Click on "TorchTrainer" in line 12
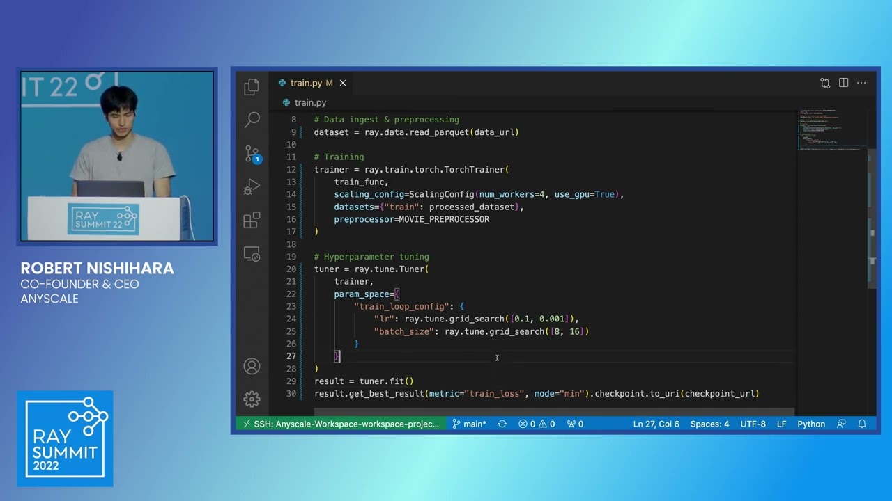 pos(475,170)
